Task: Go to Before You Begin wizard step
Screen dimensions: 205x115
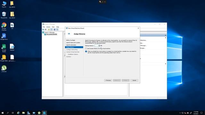Action: click(71, 40)
